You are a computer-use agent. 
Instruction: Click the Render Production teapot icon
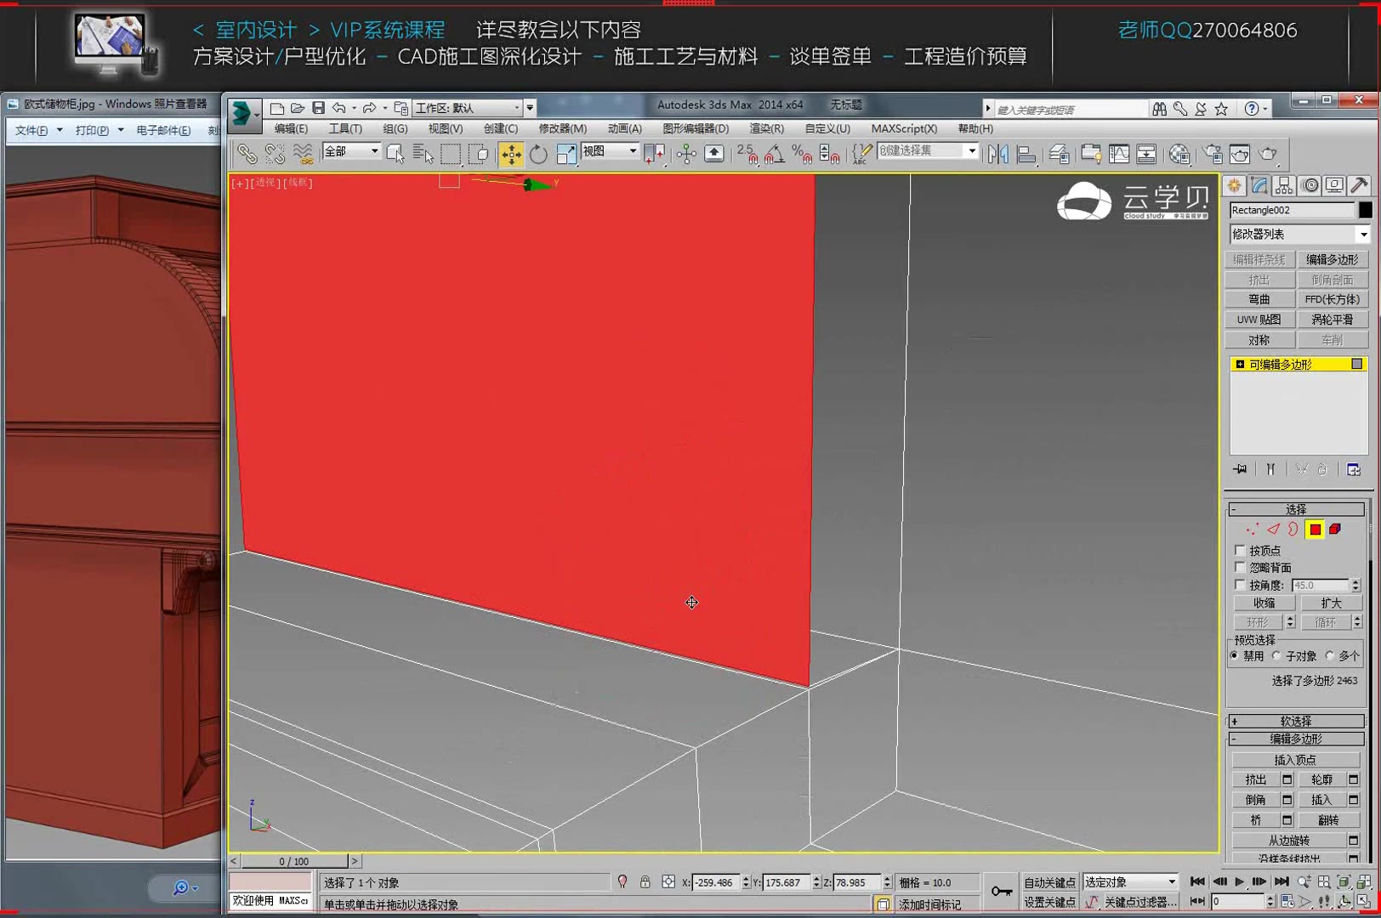tap(1268, 155)
